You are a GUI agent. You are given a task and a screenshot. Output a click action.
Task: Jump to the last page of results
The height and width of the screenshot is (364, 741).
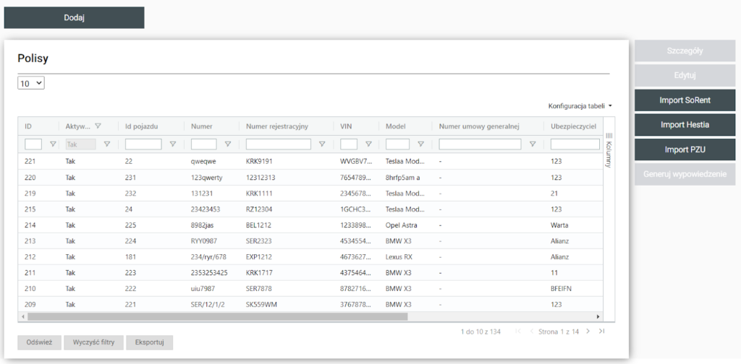pyautogui.click(x=601, y=331)
